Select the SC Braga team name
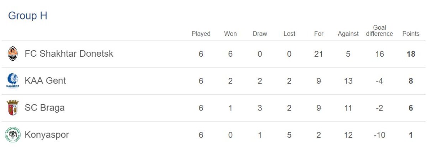 point(44,108)
